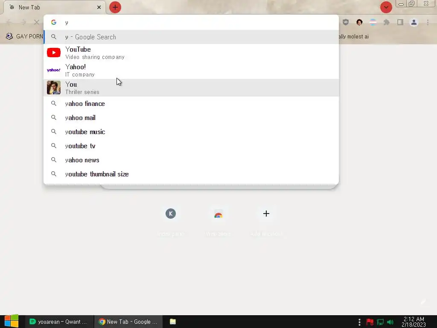Click the red flag tray icon
Screen dimensions: 437x328
point(370,322)
